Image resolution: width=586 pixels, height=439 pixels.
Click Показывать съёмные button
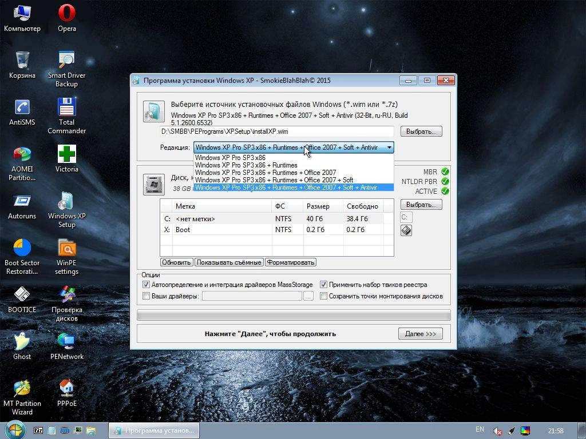229,262
